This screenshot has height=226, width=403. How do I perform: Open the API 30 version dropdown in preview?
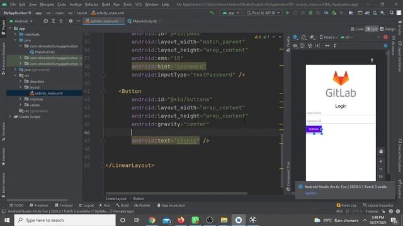pyautogui.click(x=346, y=38)
